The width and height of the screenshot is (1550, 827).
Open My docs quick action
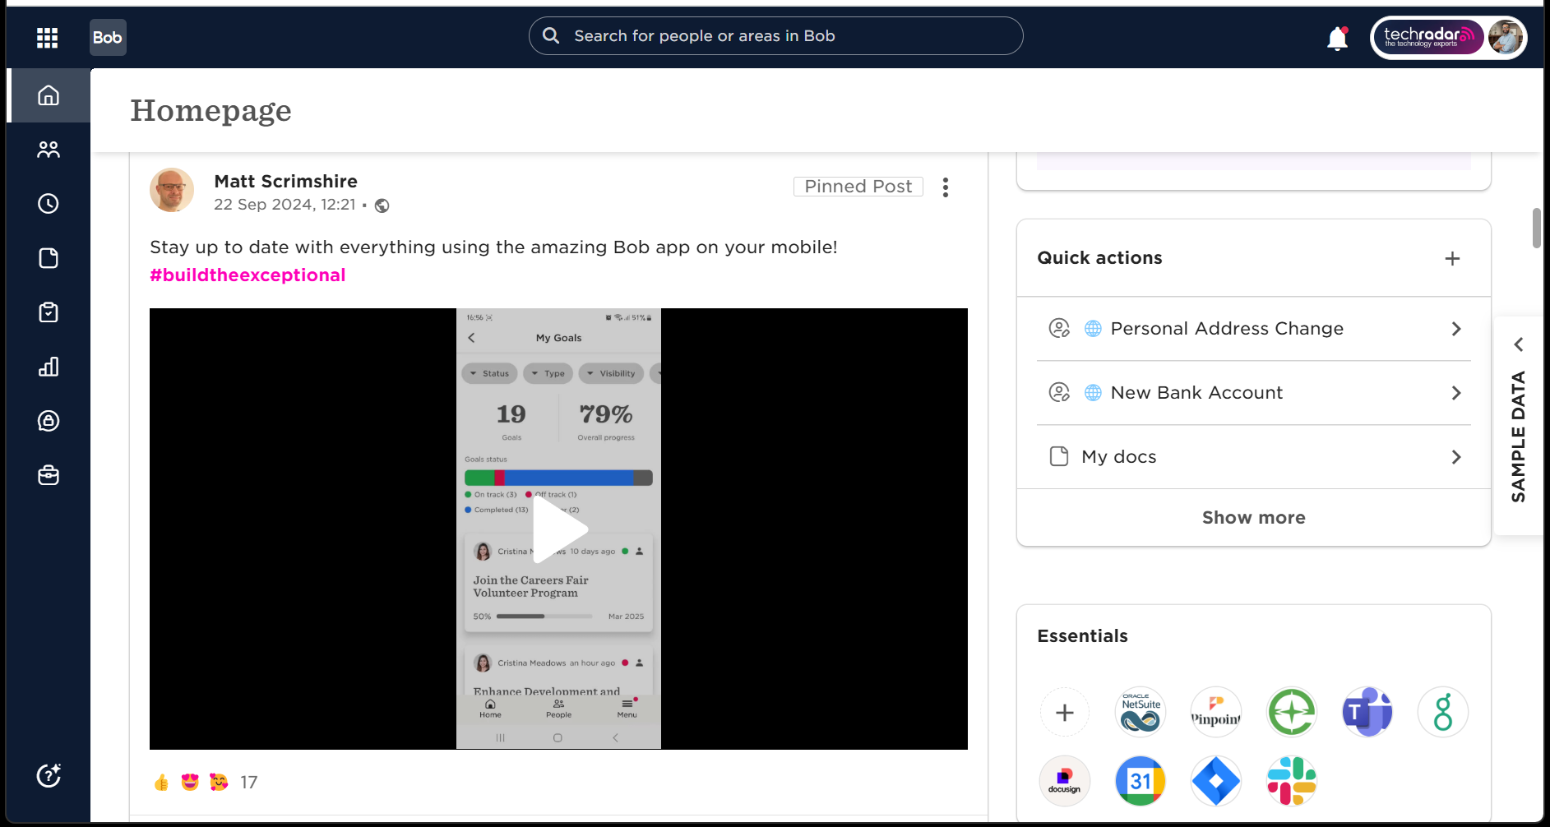tap(1254, 457)
